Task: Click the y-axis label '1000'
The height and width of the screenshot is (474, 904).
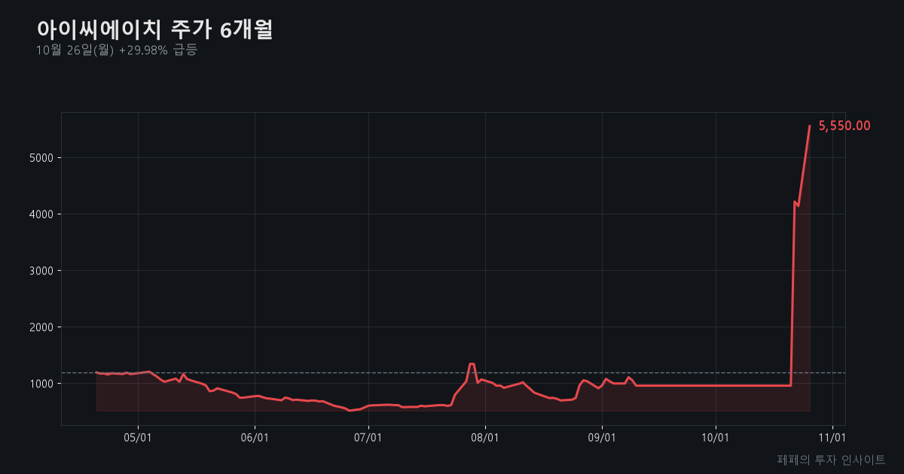Action: coord(42,384)
